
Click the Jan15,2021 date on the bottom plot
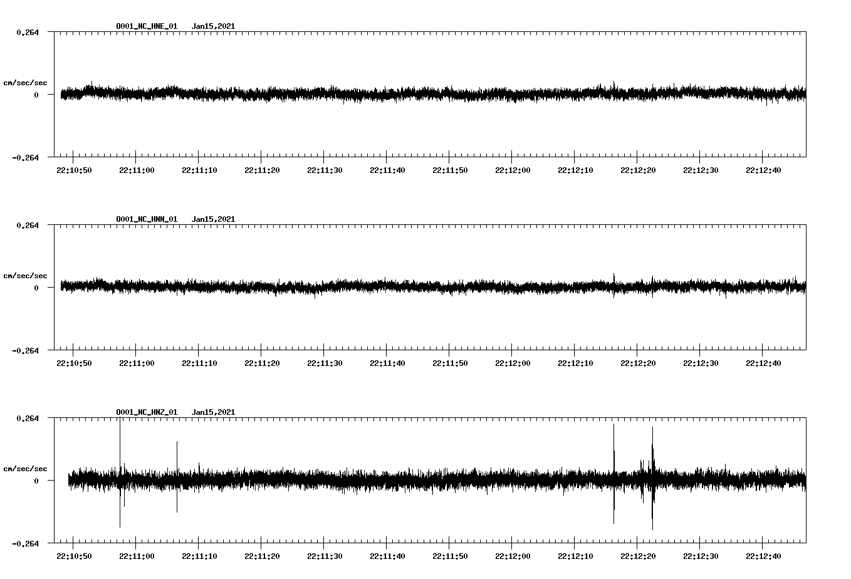click(214, 412)
